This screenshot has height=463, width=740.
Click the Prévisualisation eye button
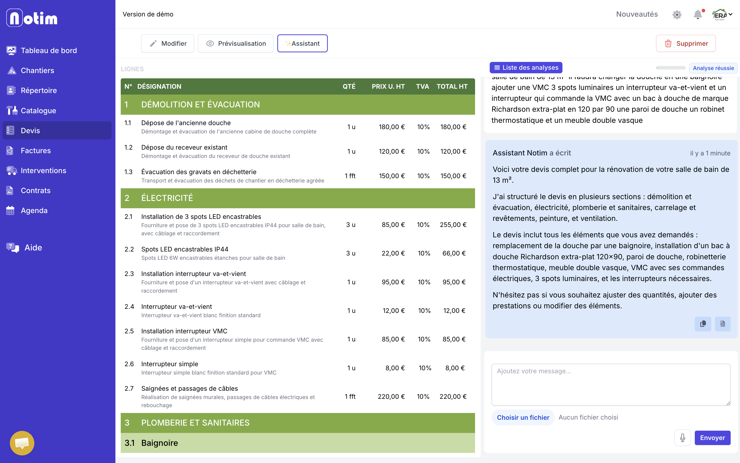(236, 43)
